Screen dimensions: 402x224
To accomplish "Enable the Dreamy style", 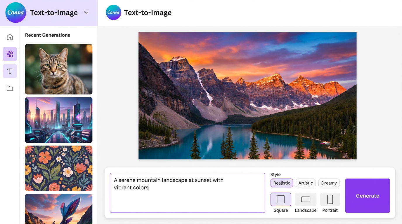I will pos(329,183).
